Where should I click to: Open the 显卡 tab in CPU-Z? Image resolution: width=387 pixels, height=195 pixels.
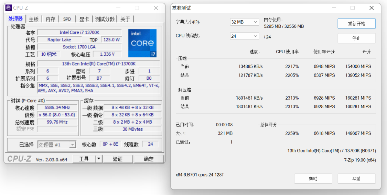click(x=84, y=19)
